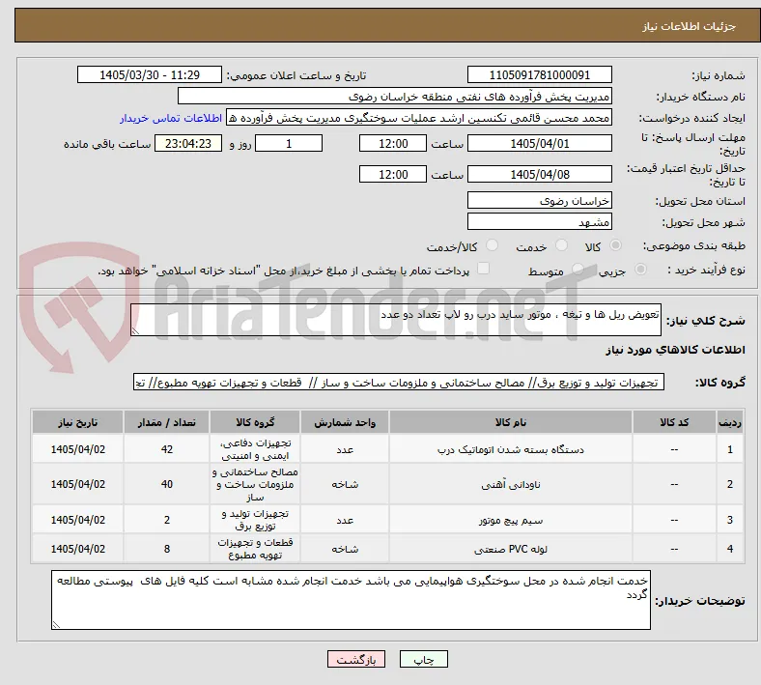
Task: Click the general need description textarea
Action: tap(396, 320)
